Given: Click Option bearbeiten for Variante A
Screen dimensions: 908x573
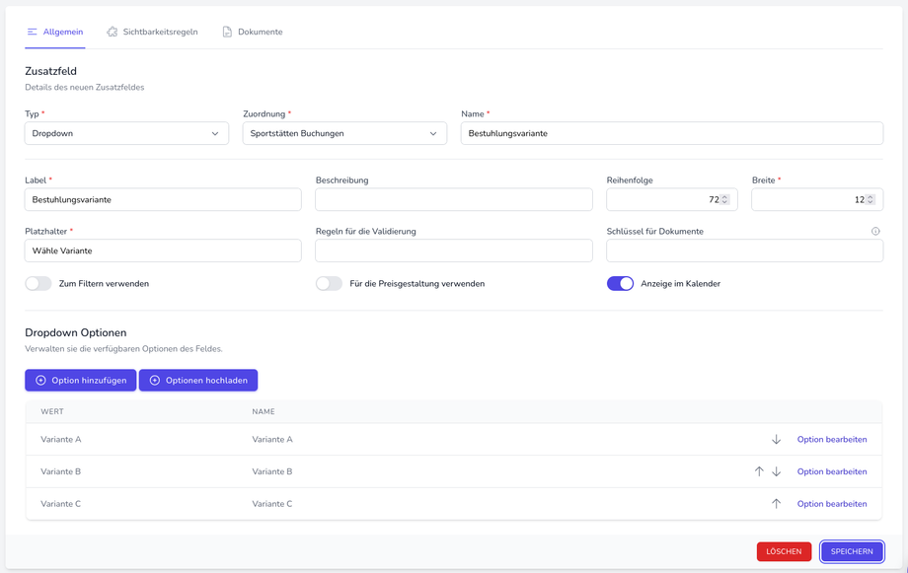Looking at the screenshot, I should click(x=832, y=440).
